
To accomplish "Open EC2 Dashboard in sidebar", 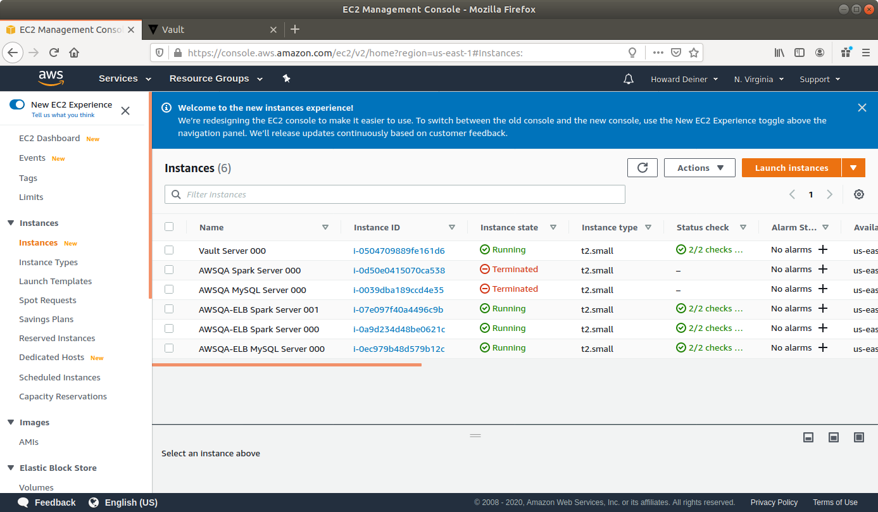I will (49, 138).
